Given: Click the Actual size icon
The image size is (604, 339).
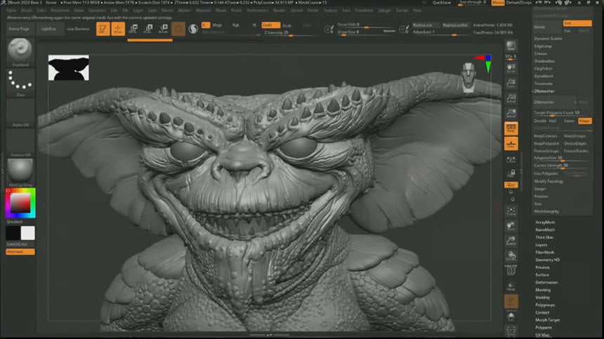Looking at the screenshot, I should click(511, 98).
